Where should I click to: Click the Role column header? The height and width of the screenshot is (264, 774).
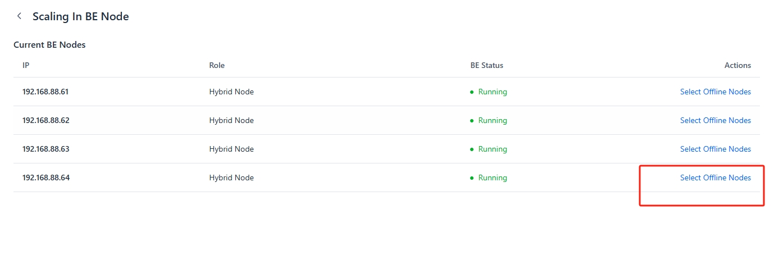(217, 65)
